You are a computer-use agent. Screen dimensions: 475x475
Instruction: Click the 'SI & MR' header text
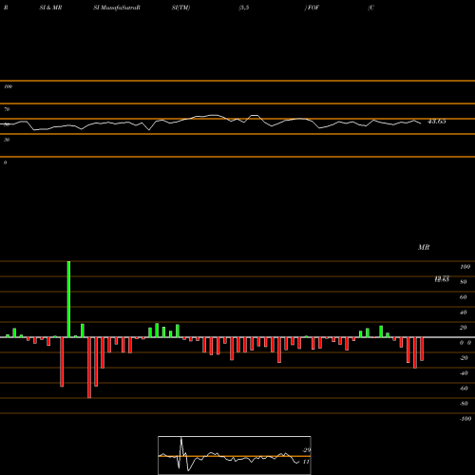[x=50, y=8]
